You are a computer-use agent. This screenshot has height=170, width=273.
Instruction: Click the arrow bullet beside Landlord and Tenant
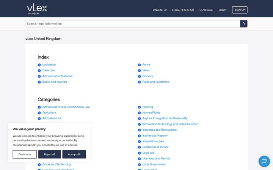tap(139, 147)
